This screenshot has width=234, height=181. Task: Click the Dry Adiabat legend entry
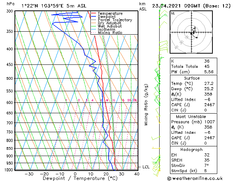109,23
